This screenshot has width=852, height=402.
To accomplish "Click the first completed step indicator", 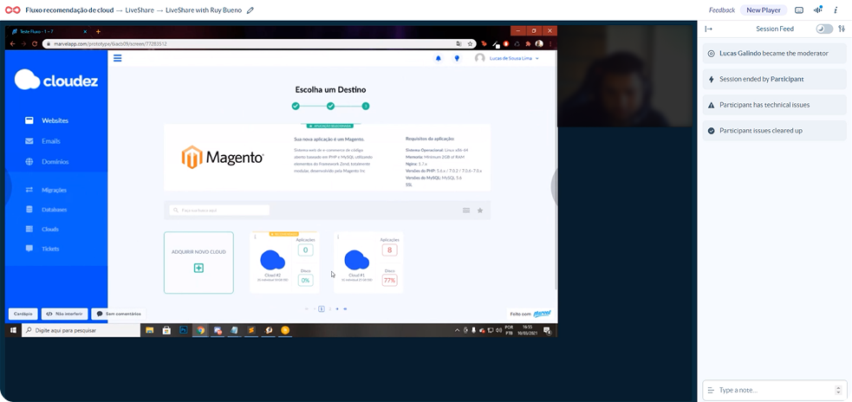I will (295, 106).
